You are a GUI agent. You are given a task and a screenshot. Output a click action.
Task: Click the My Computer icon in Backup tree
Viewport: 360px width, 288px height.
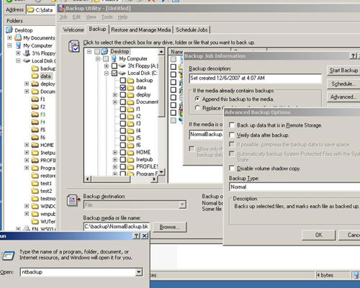pos(114,58)
